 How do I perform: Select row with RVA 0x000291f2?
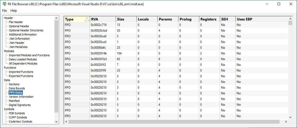tap(176, 65)
